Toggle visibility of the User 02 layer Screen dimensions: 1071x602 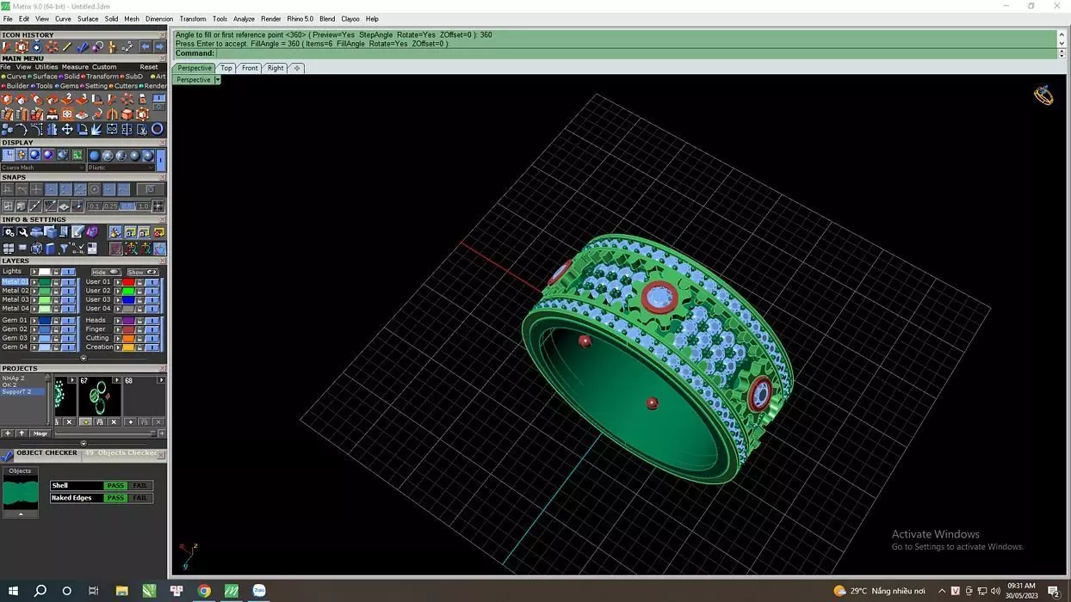[x=152, y=291]
